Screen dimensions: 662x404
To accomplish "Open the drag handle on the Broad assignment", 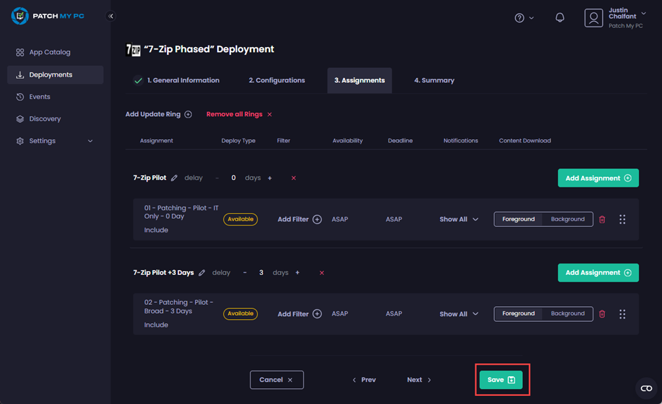I will tap(623, 314).
